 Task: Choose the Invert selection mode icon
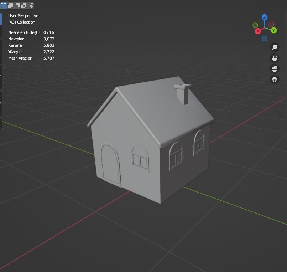click(x=24, y=6)
